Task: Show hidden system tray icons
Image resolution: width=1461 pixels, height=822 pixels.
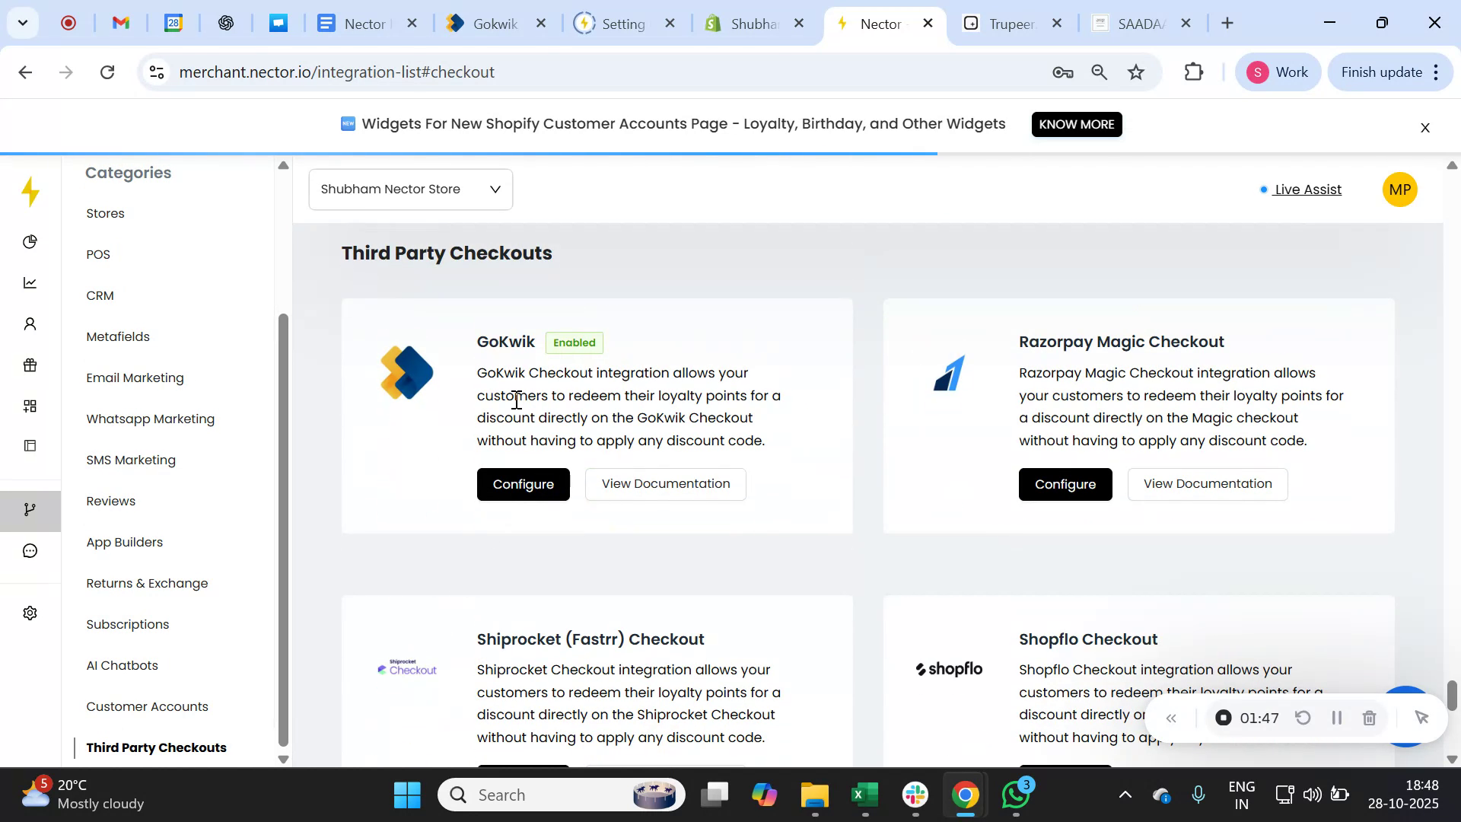Action: point(1125,795)
